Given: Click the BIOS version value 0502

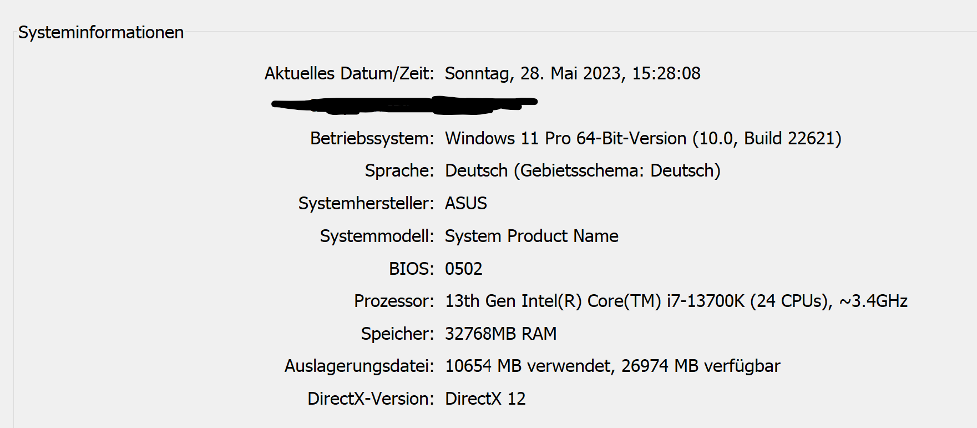Looking at the screenshot, I should 464,269.
